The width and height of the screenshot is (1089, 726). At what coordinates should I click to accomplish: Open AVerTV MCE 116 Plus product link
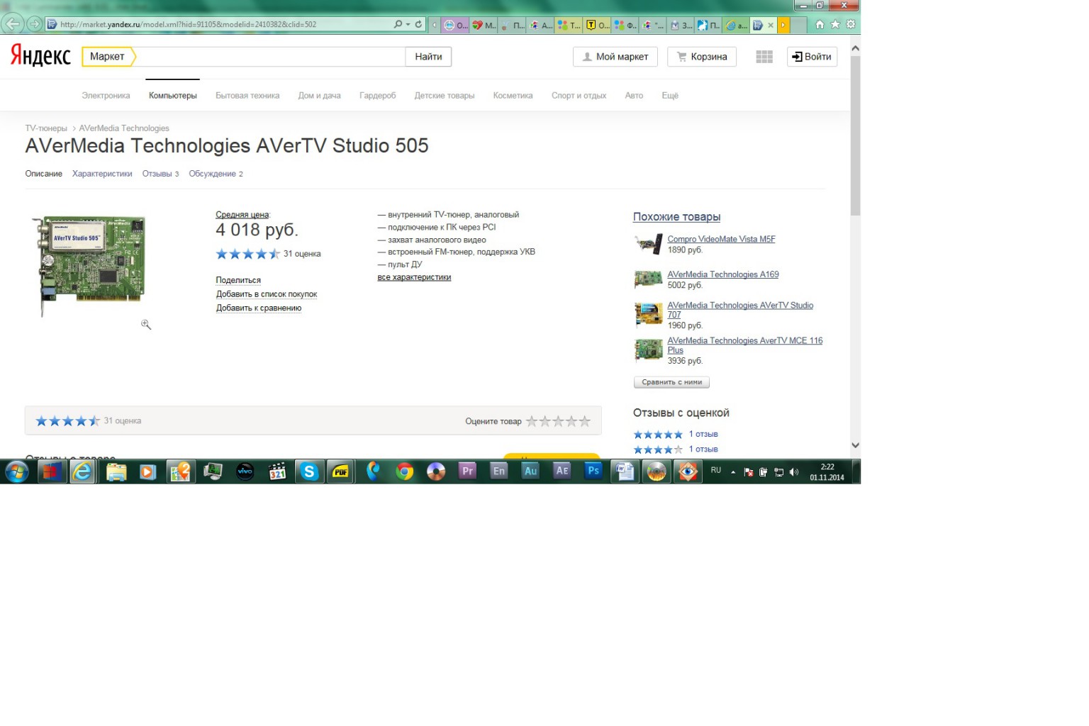[x=745, y=345]
